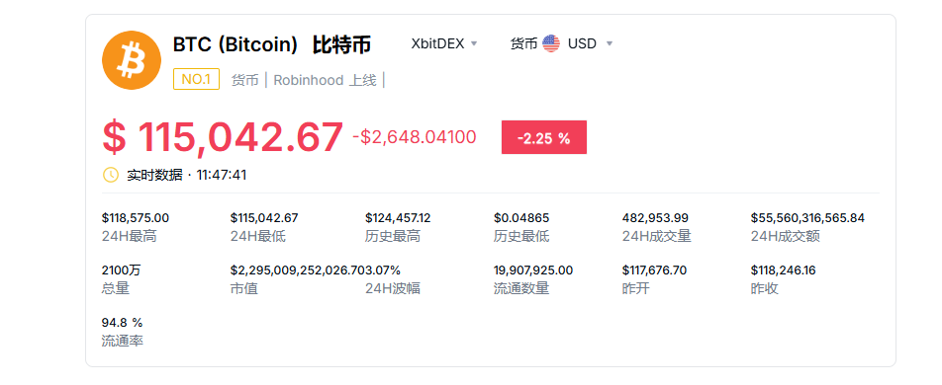Viewport: 942px width, 385px height.
Task: Click the yellow clock icon beside realtime data
Action: tap(111, 175)
